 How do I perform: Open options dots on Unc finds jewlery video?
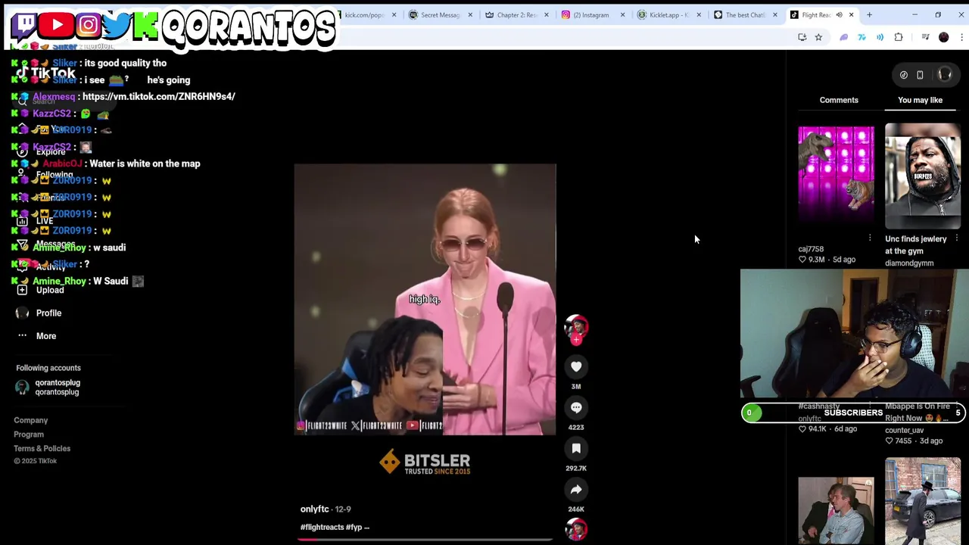click(x=957, y=238)
